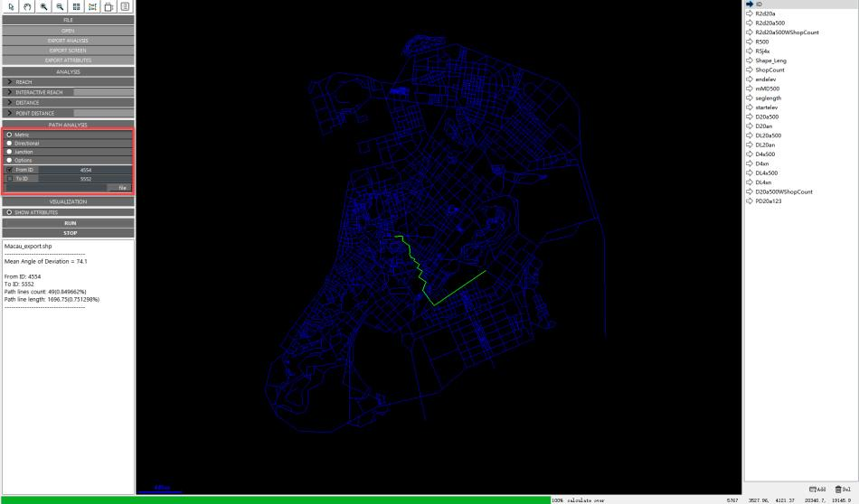Select the endelev attribute
This screenshot has height=504, width=859.
[766, 79]
